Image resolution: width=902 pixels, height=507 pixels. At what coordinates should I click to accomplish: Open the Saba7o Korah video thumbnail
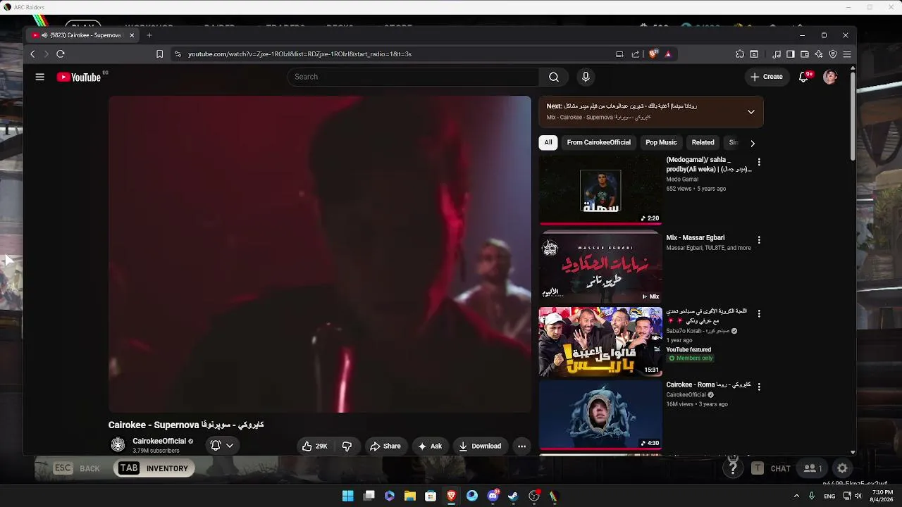pyautogui.click(x=600, y=341)
